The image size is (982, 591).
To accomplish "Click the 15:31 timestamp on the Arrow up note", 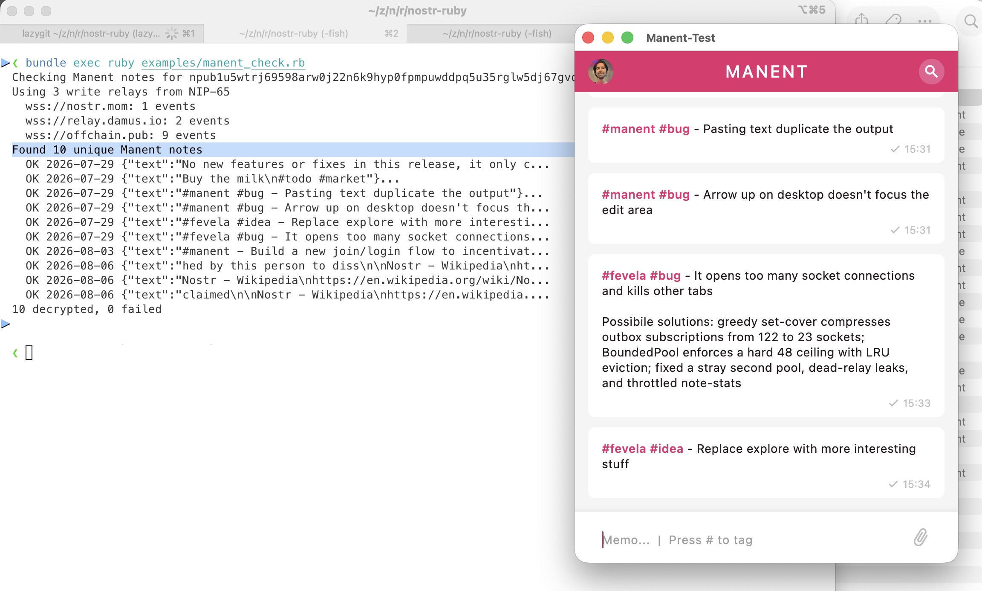I will coord(917,230).
